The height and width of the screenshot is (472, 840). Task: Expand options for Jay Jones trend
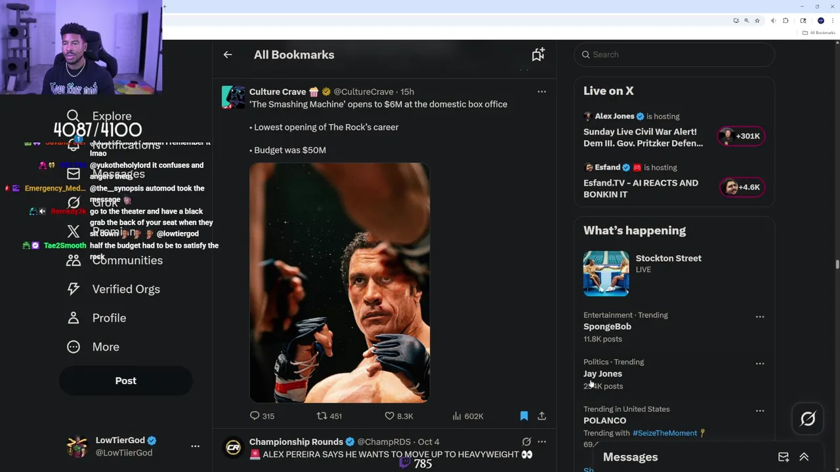click(x=760, y=364)
